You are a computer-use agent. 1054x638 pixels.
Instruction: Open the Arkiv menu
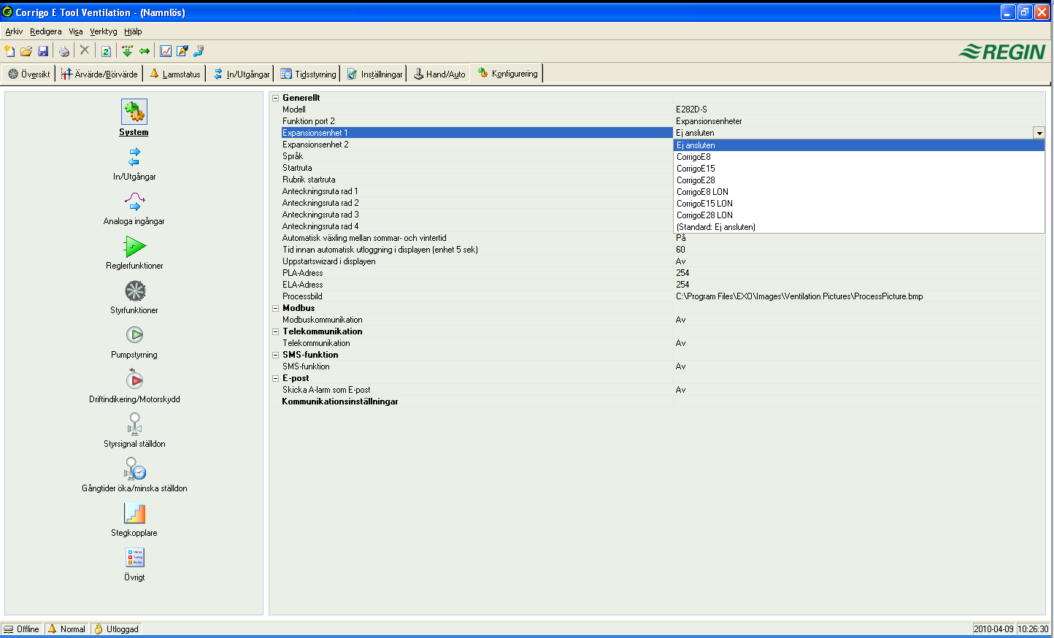coord(14,31)
